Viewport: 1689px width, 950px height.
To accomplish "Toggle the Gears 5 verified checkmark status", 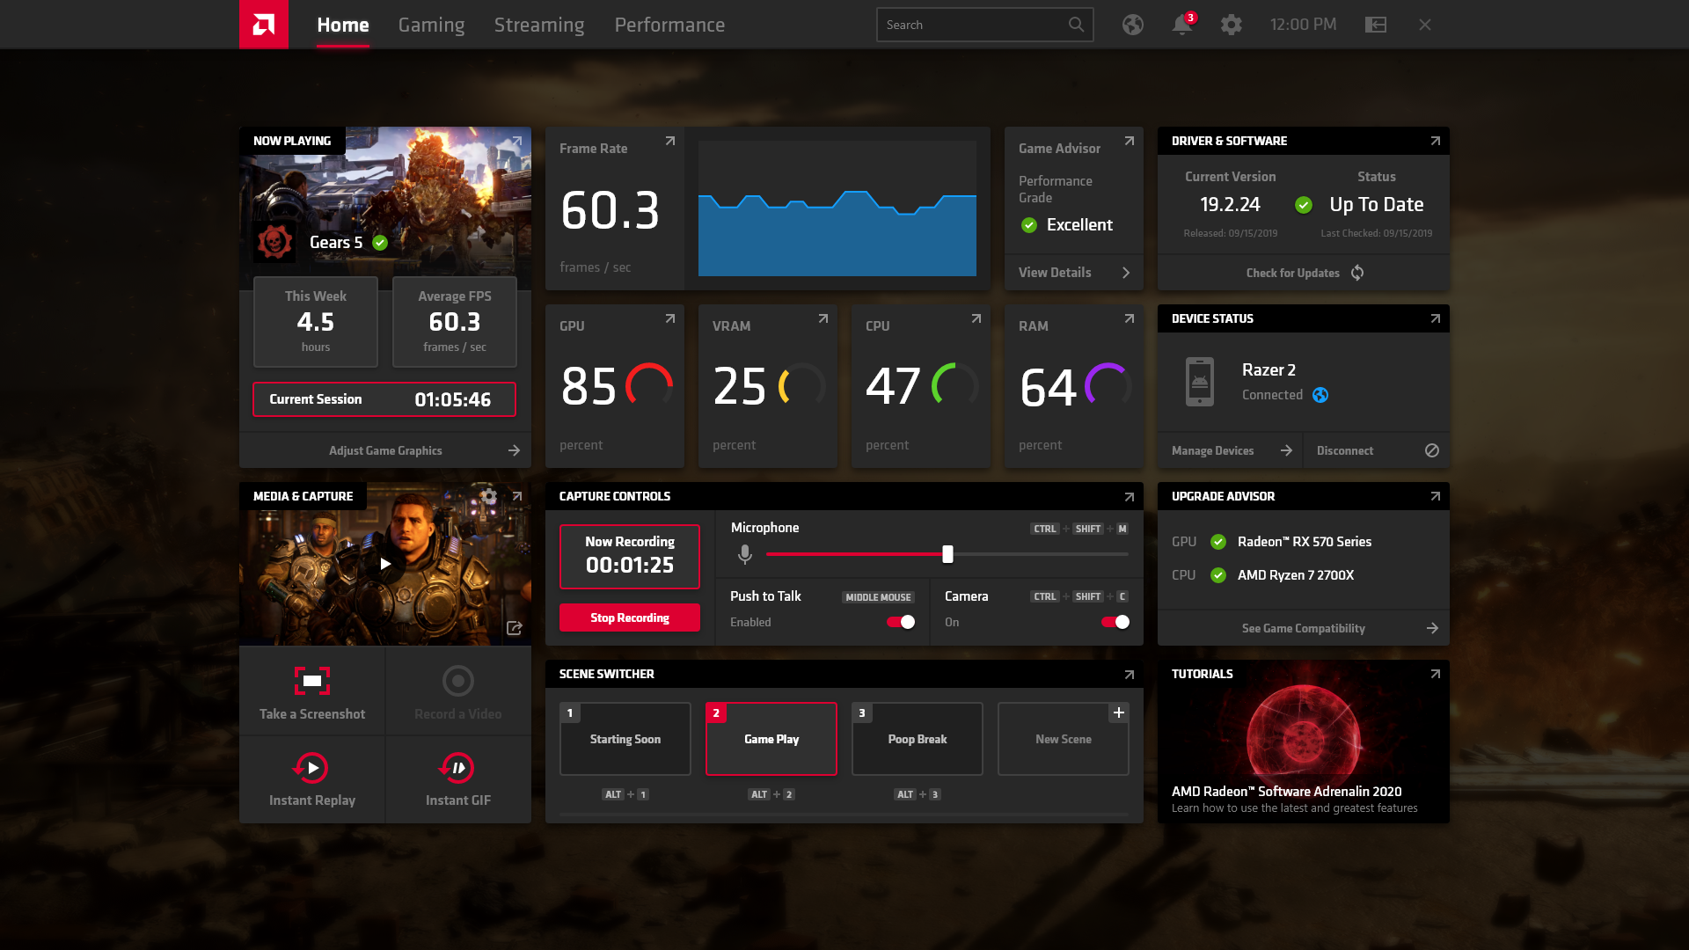I will [379, 241].
